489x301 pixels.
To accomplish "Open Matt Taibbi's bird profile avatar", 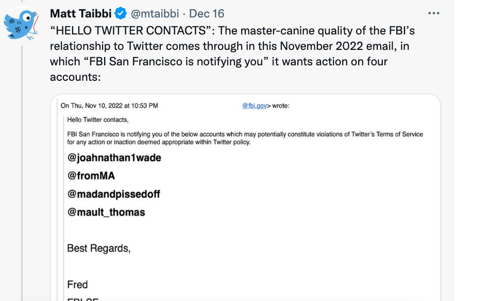I will pos(21,24).
